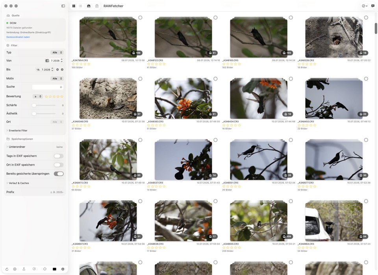This screenshot has height=275, width=378.
Task: Click Geokoordinaten laden link
Action: (18, 37)
